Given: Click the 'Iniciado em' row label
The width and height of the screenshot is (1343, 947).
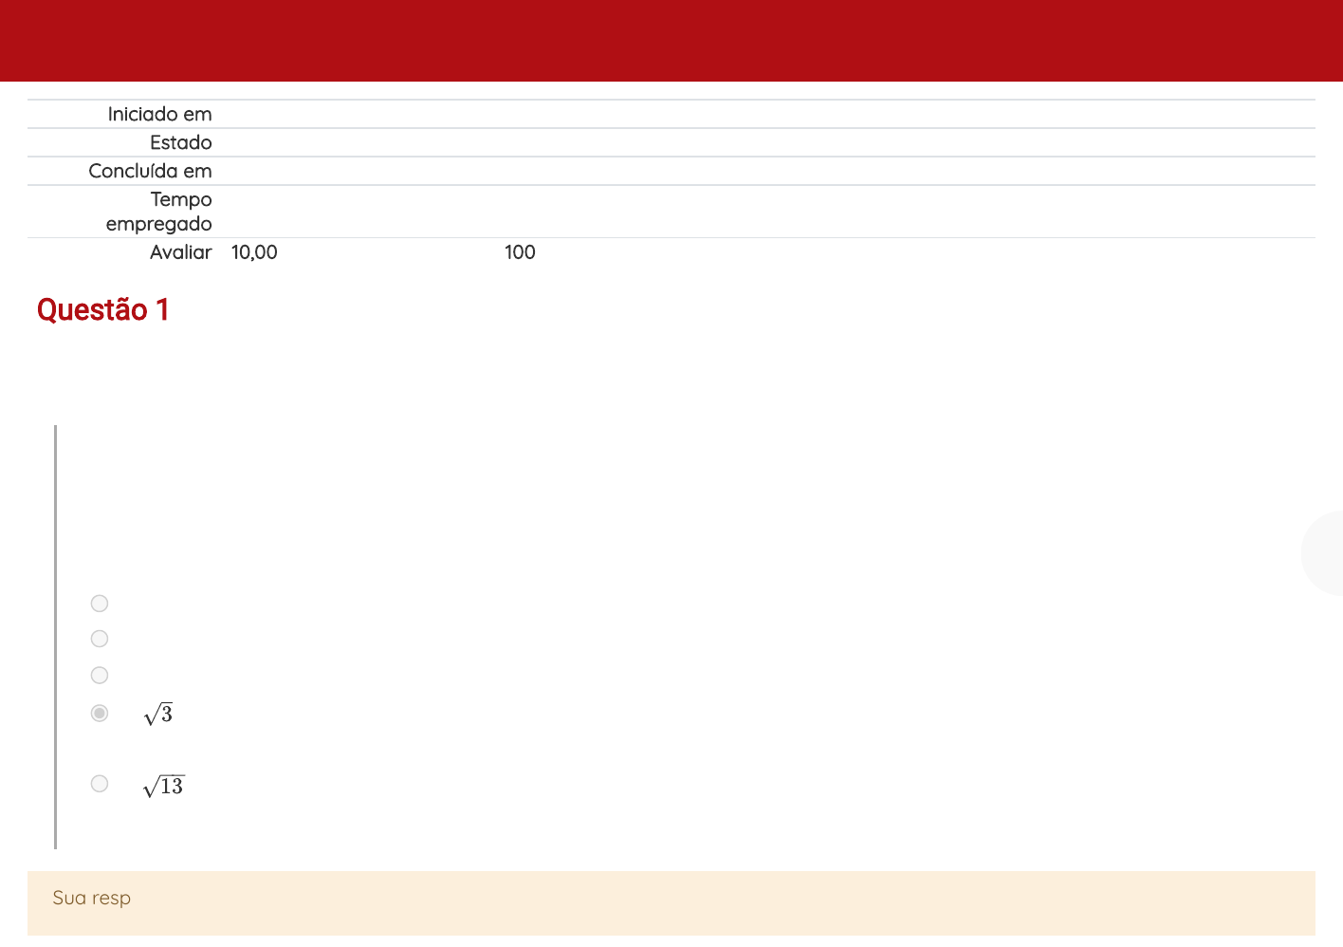Looking at the screenshot, I should tap(159, 114).
